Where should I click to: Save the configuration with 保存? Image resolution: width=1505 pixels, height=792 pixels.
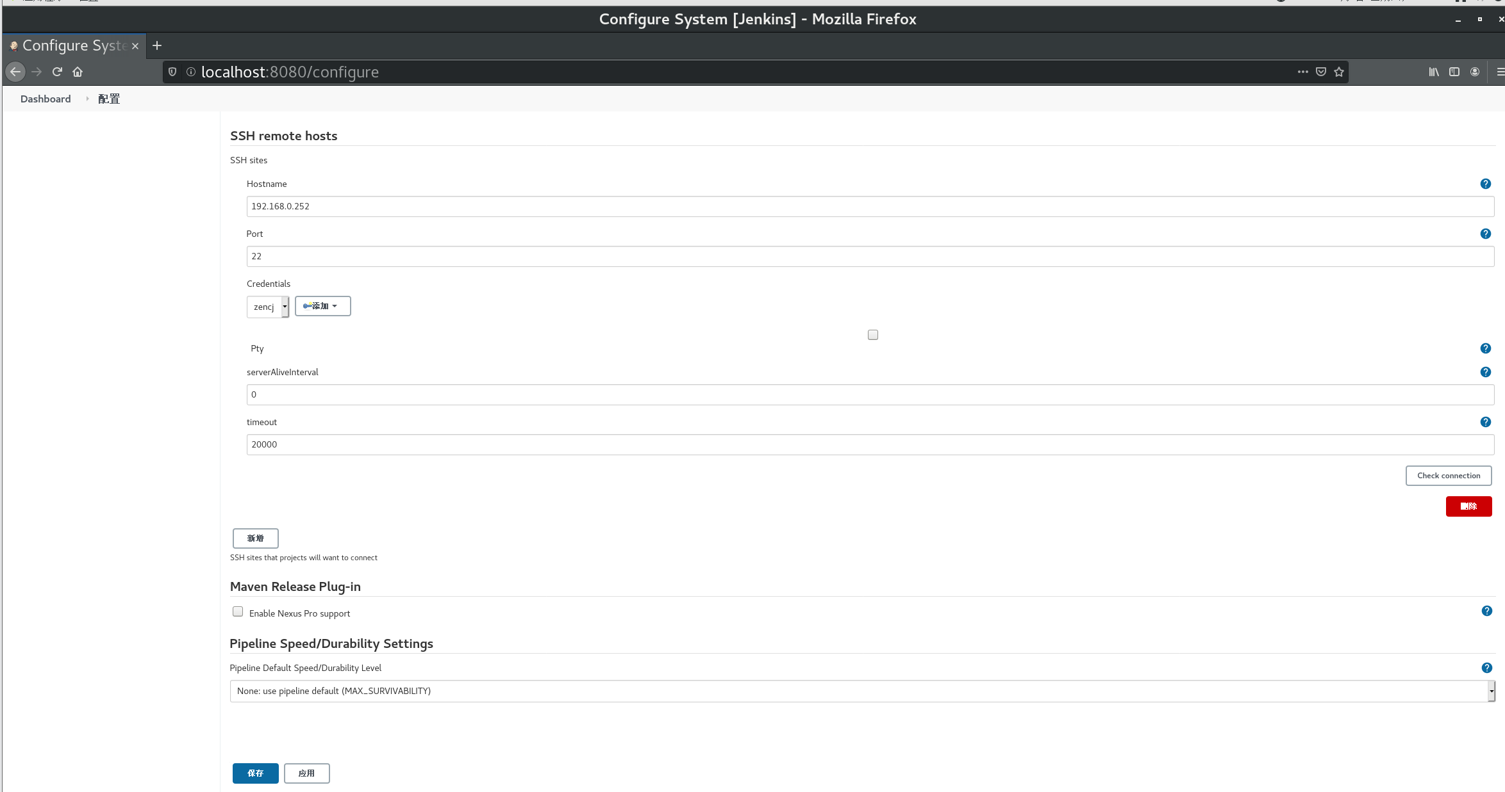click(255, 773)
